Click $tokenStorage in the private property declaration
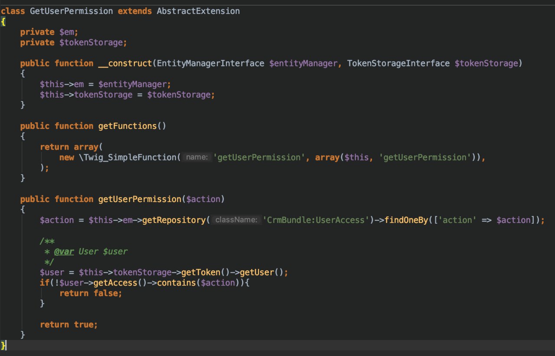Image resolution: width=555 pixels, height=356 pixels. [91, 42]
